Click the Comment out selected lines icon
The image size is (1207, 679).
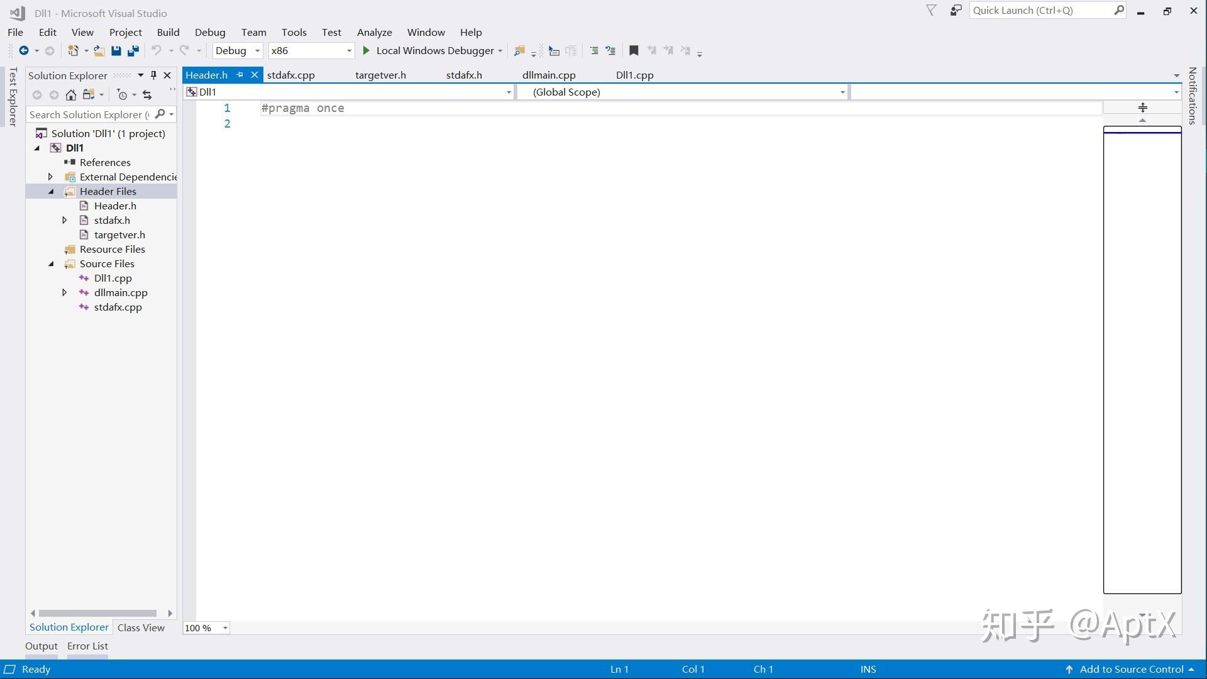594,51
